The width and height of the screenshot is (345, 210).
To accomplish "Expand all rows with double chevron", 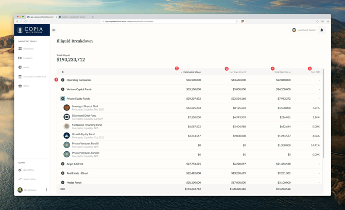I will tap(63, 72).
